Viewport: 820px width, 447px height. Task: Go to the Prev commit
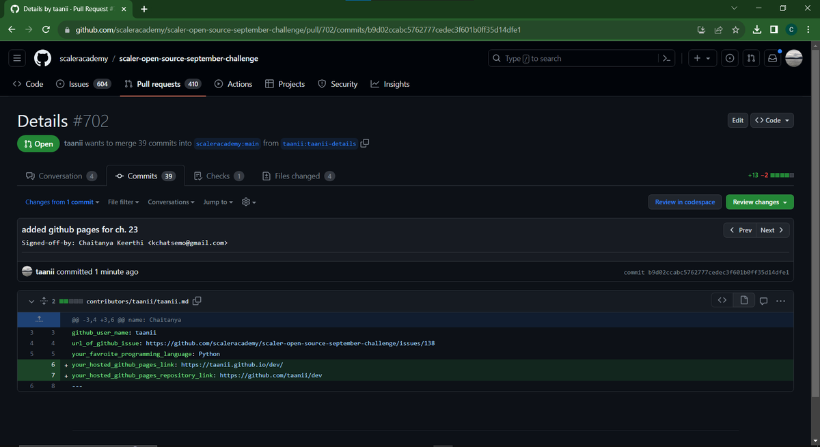pyautogui.click(x=741, y=230)
